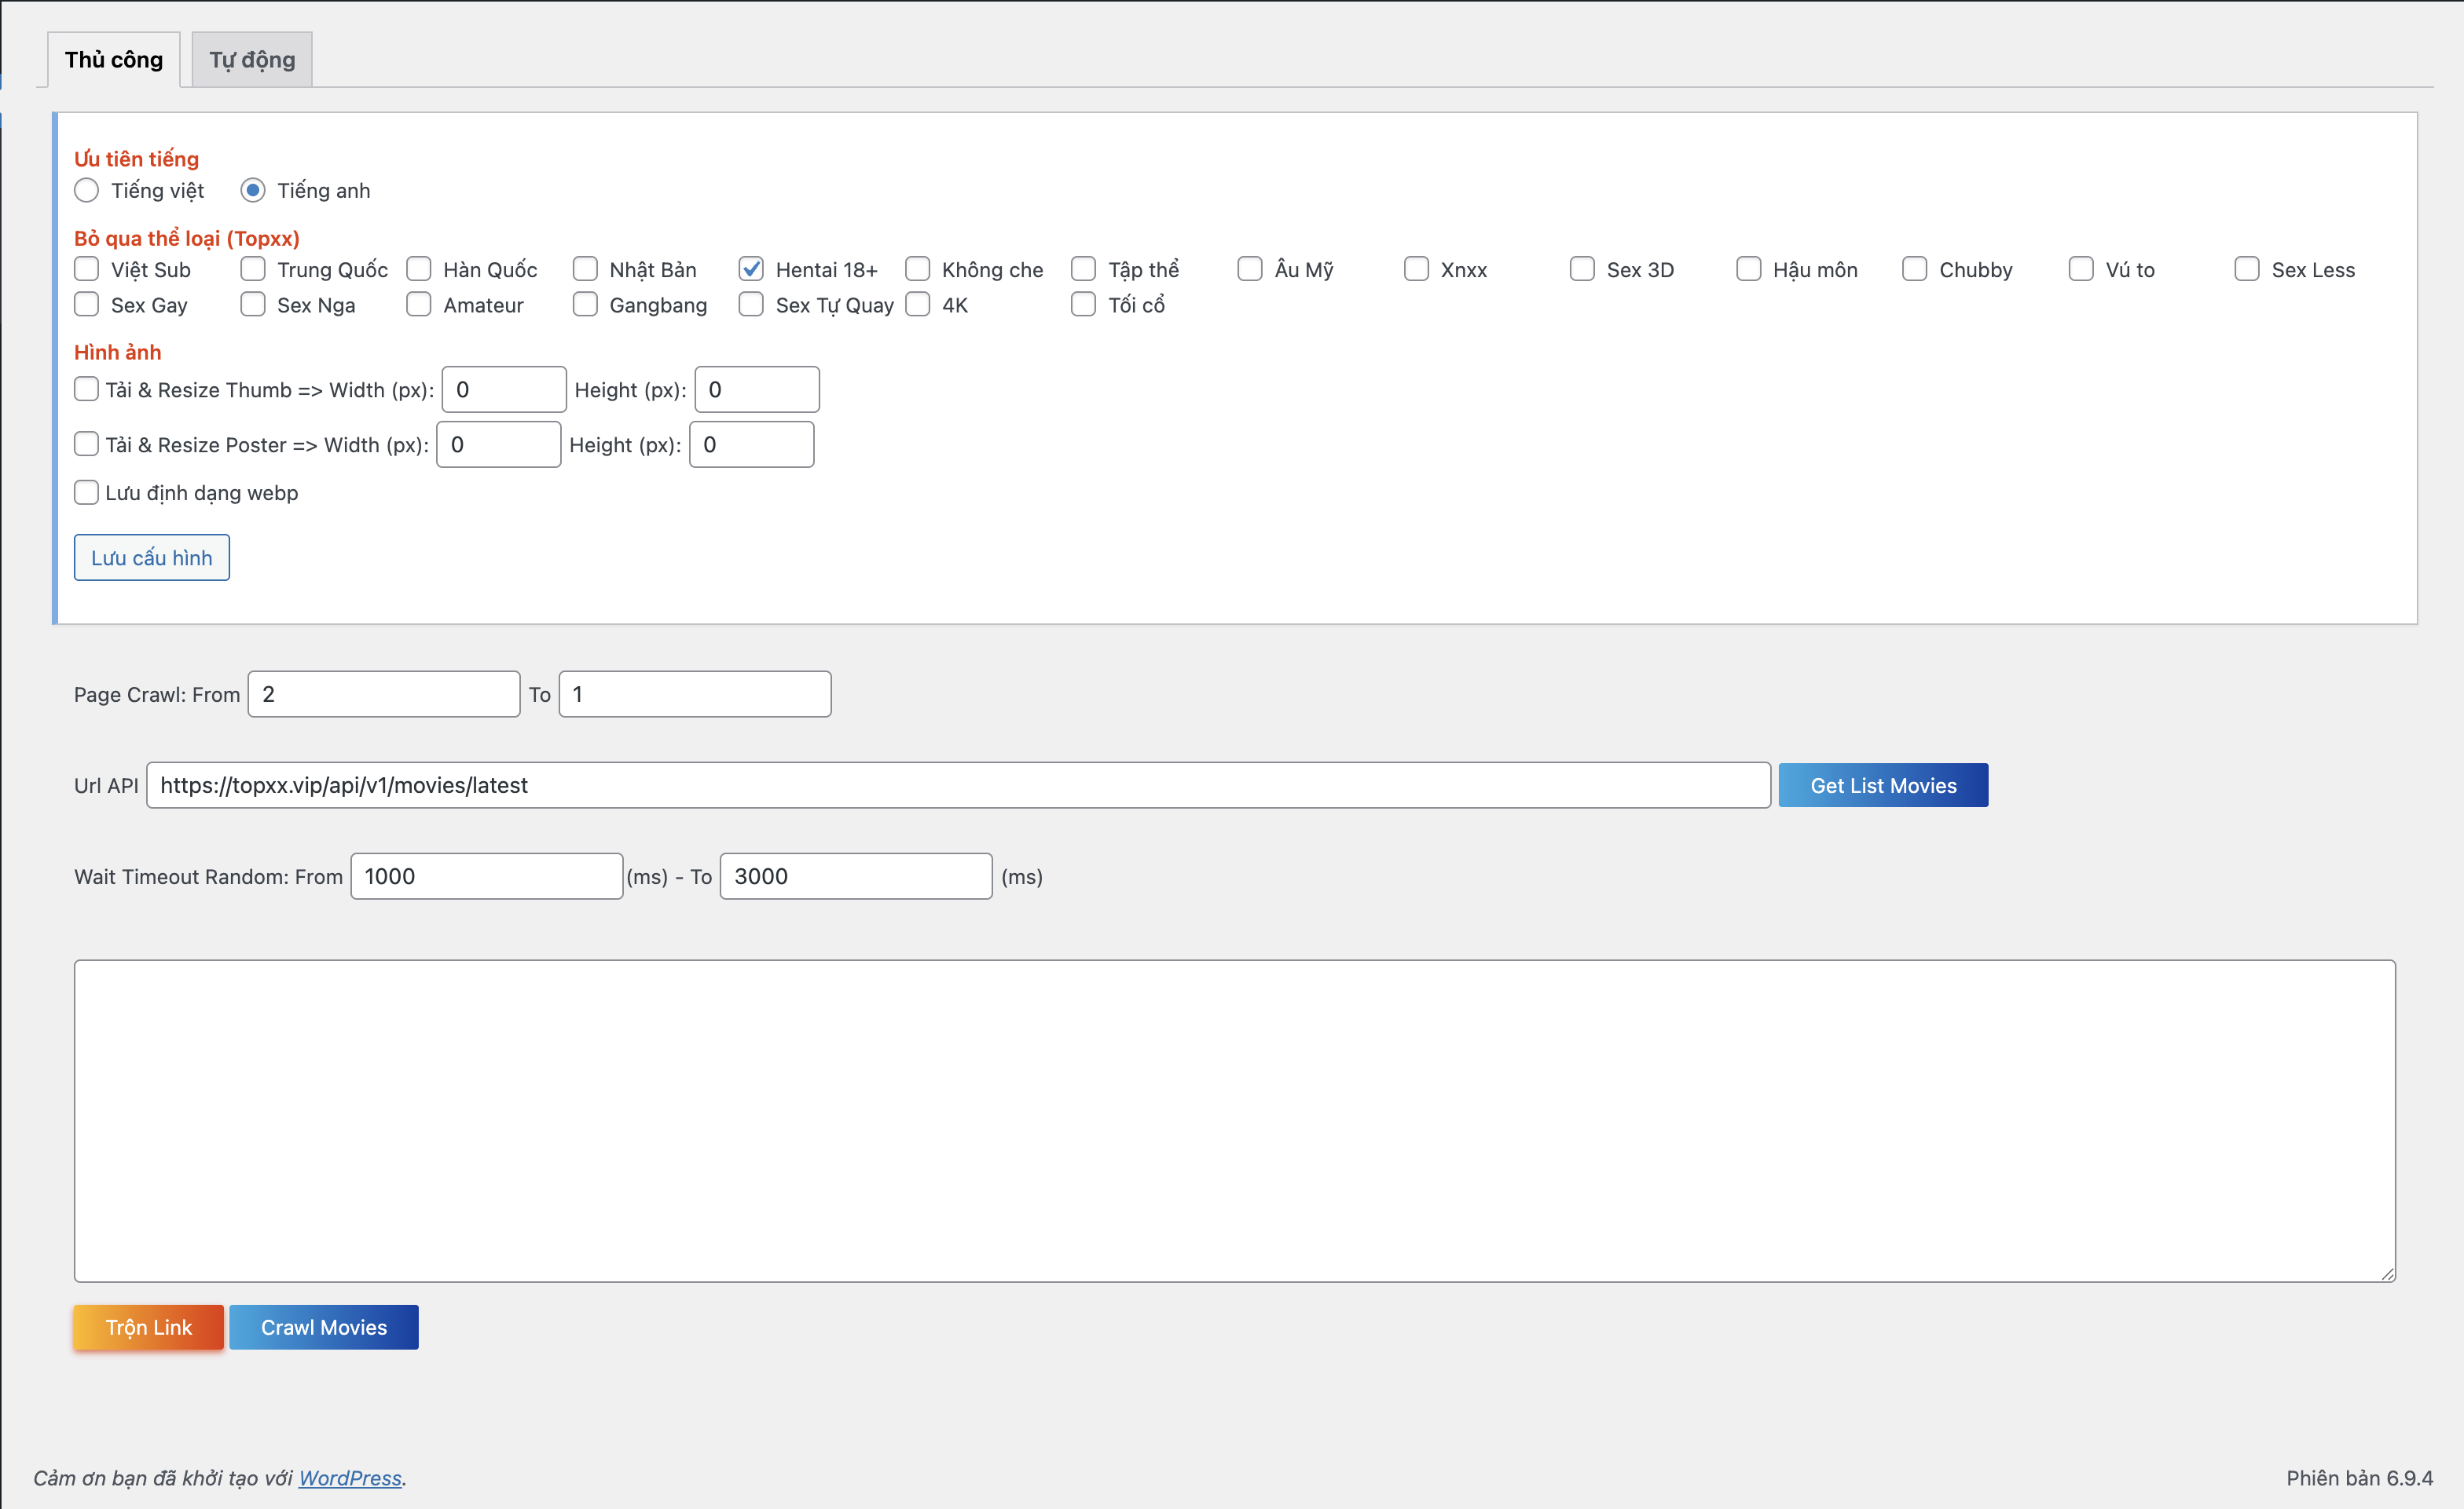Click the Thumb Height input field
Screen dimensions: 2464x1509
pyautogui.click(x=757, y=389)
